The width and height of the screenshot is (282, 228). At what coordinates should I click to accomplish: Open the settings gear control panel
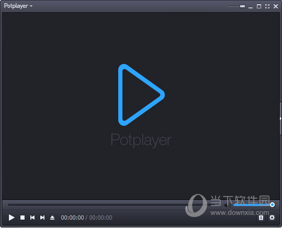coord(272,218)
